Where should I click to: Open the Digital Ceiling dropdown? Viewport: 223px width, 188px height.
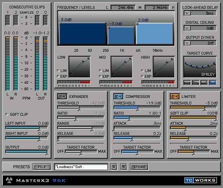[x=187, y=28]
